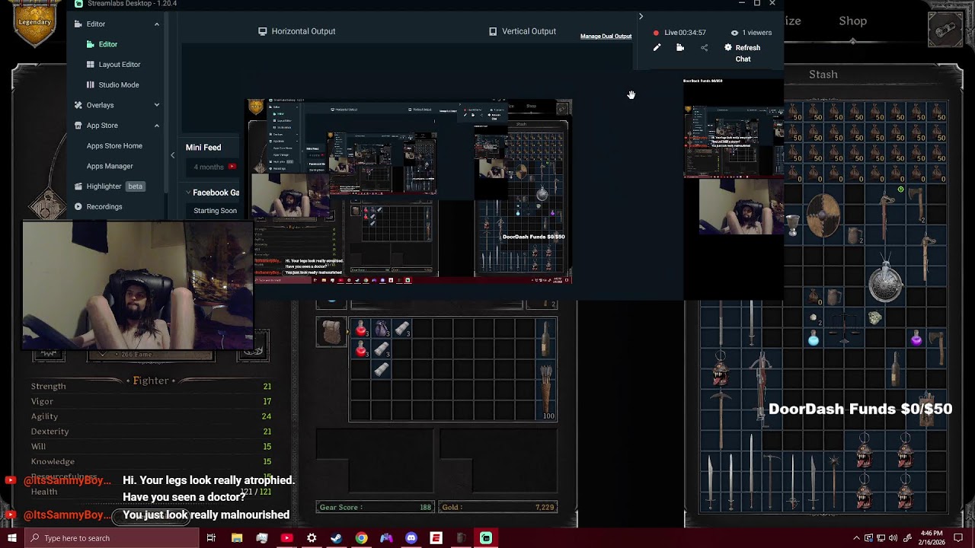Open the Manage Dual Output link
The height and width of the screenshot is (548, 975).
click(x=606, y=37)
